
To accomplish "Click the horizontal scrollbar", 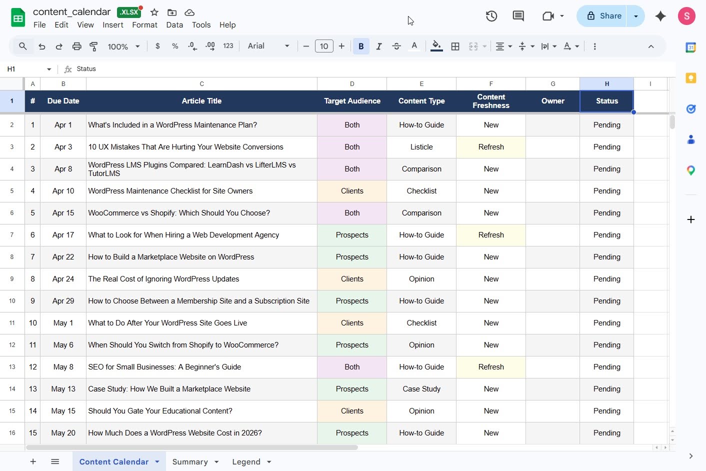I will (x=192, y=447).
